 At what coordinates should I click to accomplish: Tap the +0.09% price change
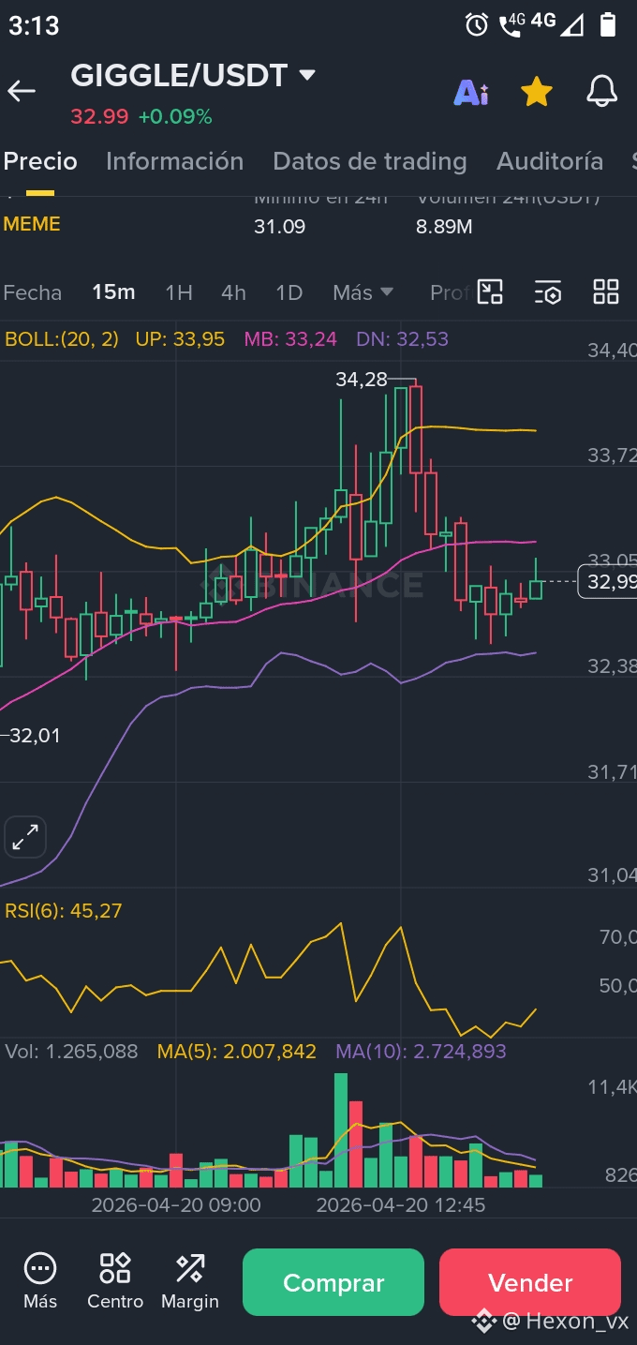(x=175, y=117)
